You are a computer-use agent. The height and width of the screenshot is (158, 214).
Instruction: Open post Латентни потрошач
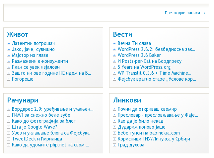pyautogui.click(x=33, y=43)
